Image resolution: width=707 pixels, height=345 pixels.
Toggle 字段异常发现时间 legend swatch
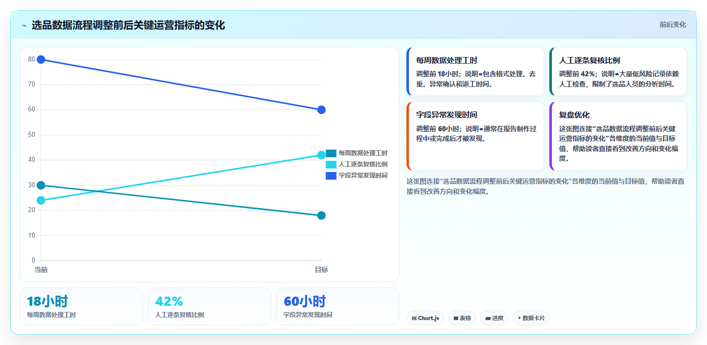(331, 176)
